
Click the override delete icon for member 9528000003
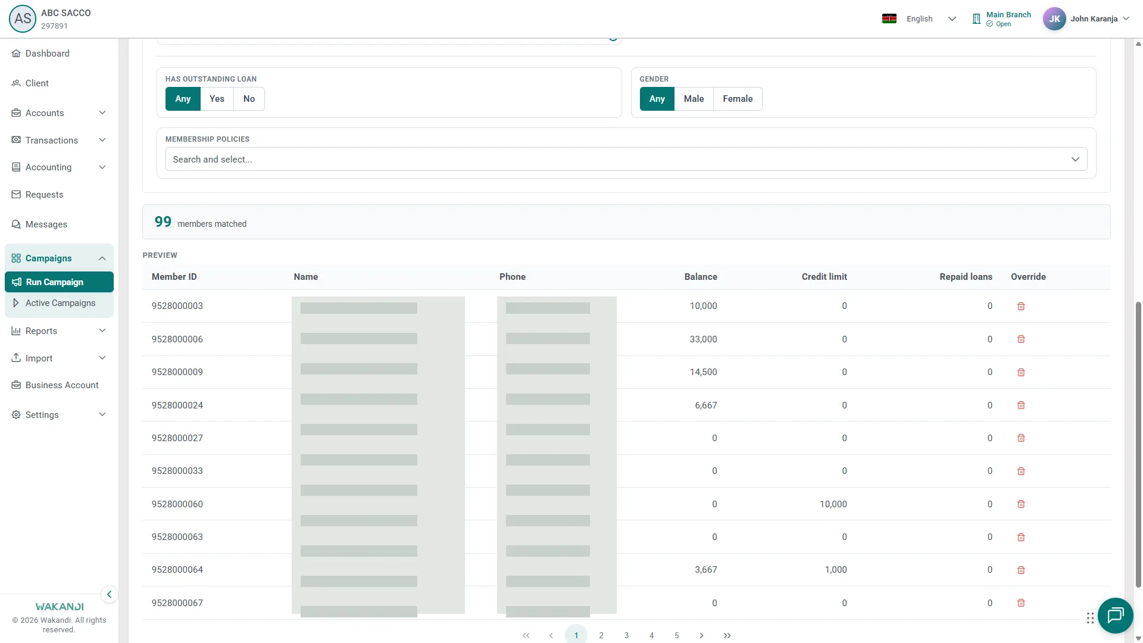pyautogui.click(x=1021, y=306)
